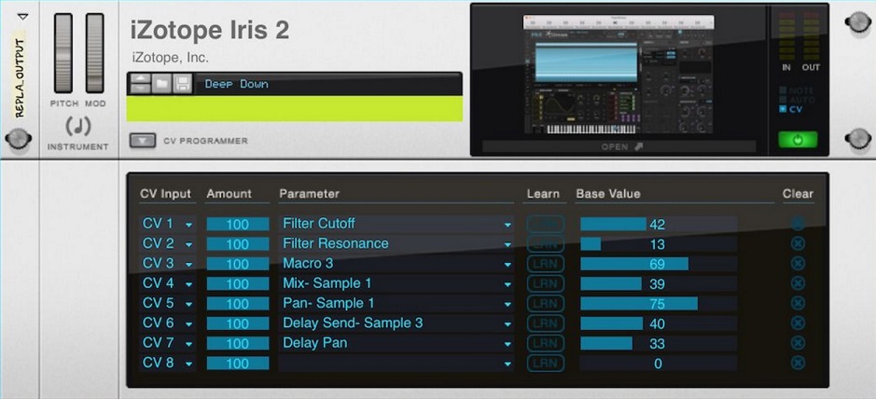Open the Macro 3 parameter dropdown
This screenshot has width=876, height=399.
396,264
